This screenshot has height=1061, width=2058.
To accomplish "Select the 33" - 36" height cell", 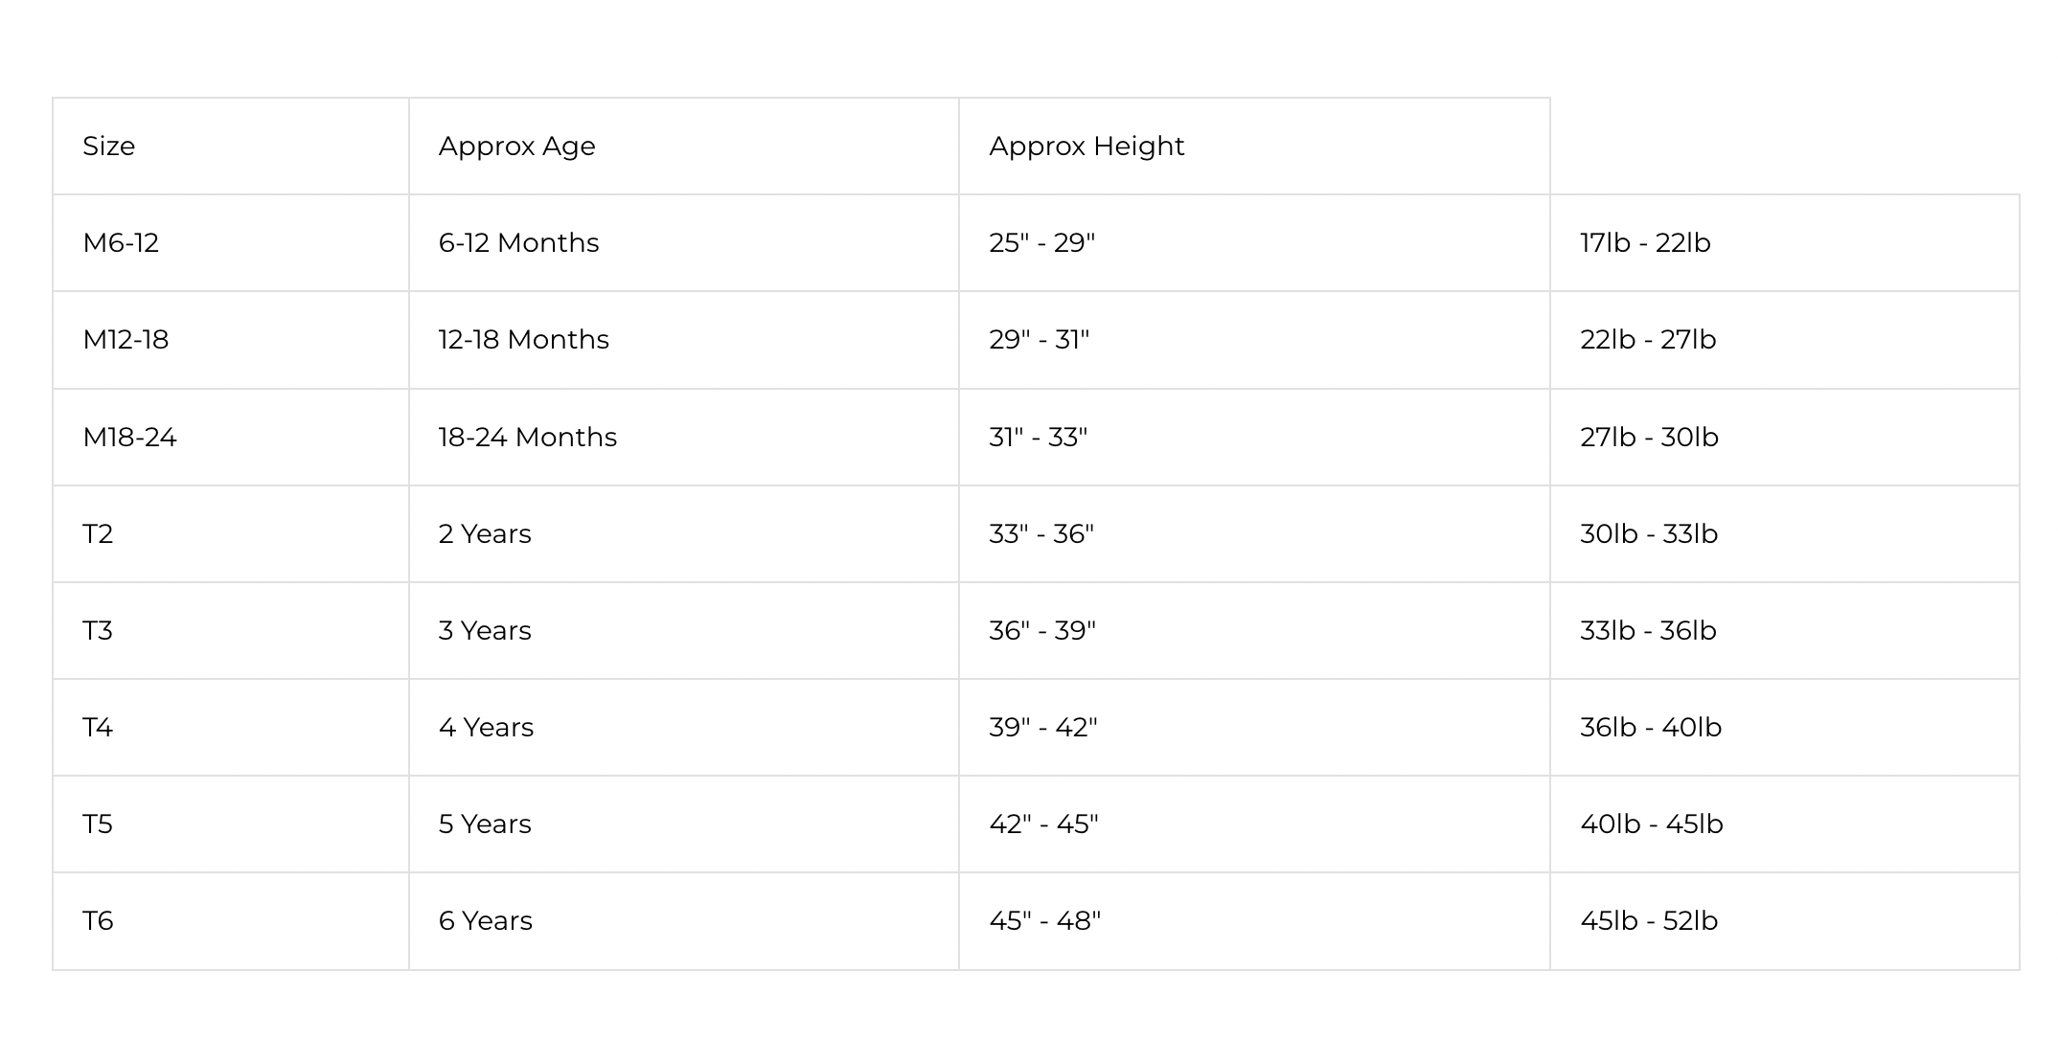I will click(x=1041, y=534).
